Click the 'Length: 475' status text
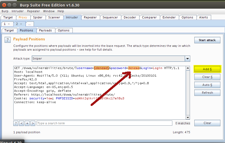This screenshot has height=143, width=225. (181, 132)
